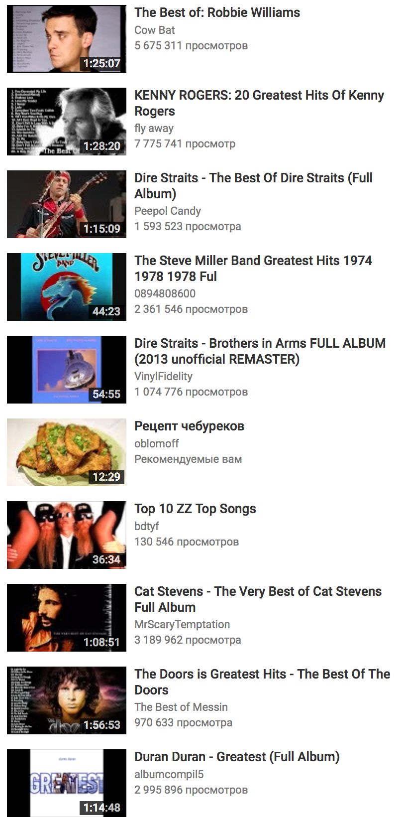
Task: Go to the Peepol Candy channel
Action: (167, 211)
